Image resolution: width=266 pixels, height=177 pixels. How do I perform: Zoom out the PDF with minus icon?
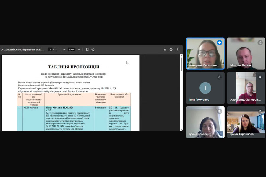coord(64,50)
